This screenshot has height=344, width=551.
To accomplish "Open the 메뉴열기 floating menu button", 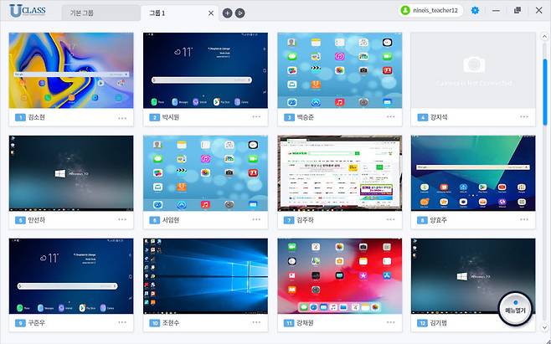I will [515, 309].
